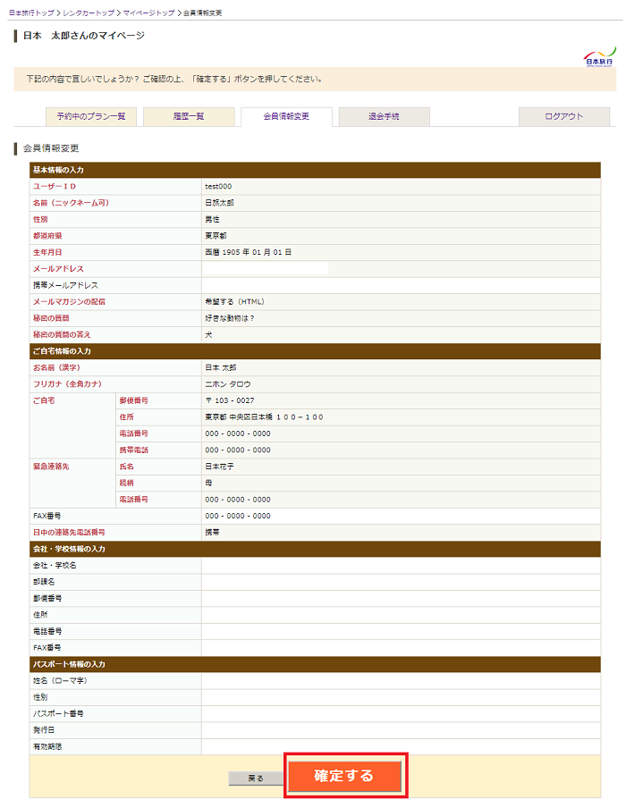Click the 携帯メールアドレス label
The width and height of the screenshot is (626, 808).
click(x=65, y=285)
